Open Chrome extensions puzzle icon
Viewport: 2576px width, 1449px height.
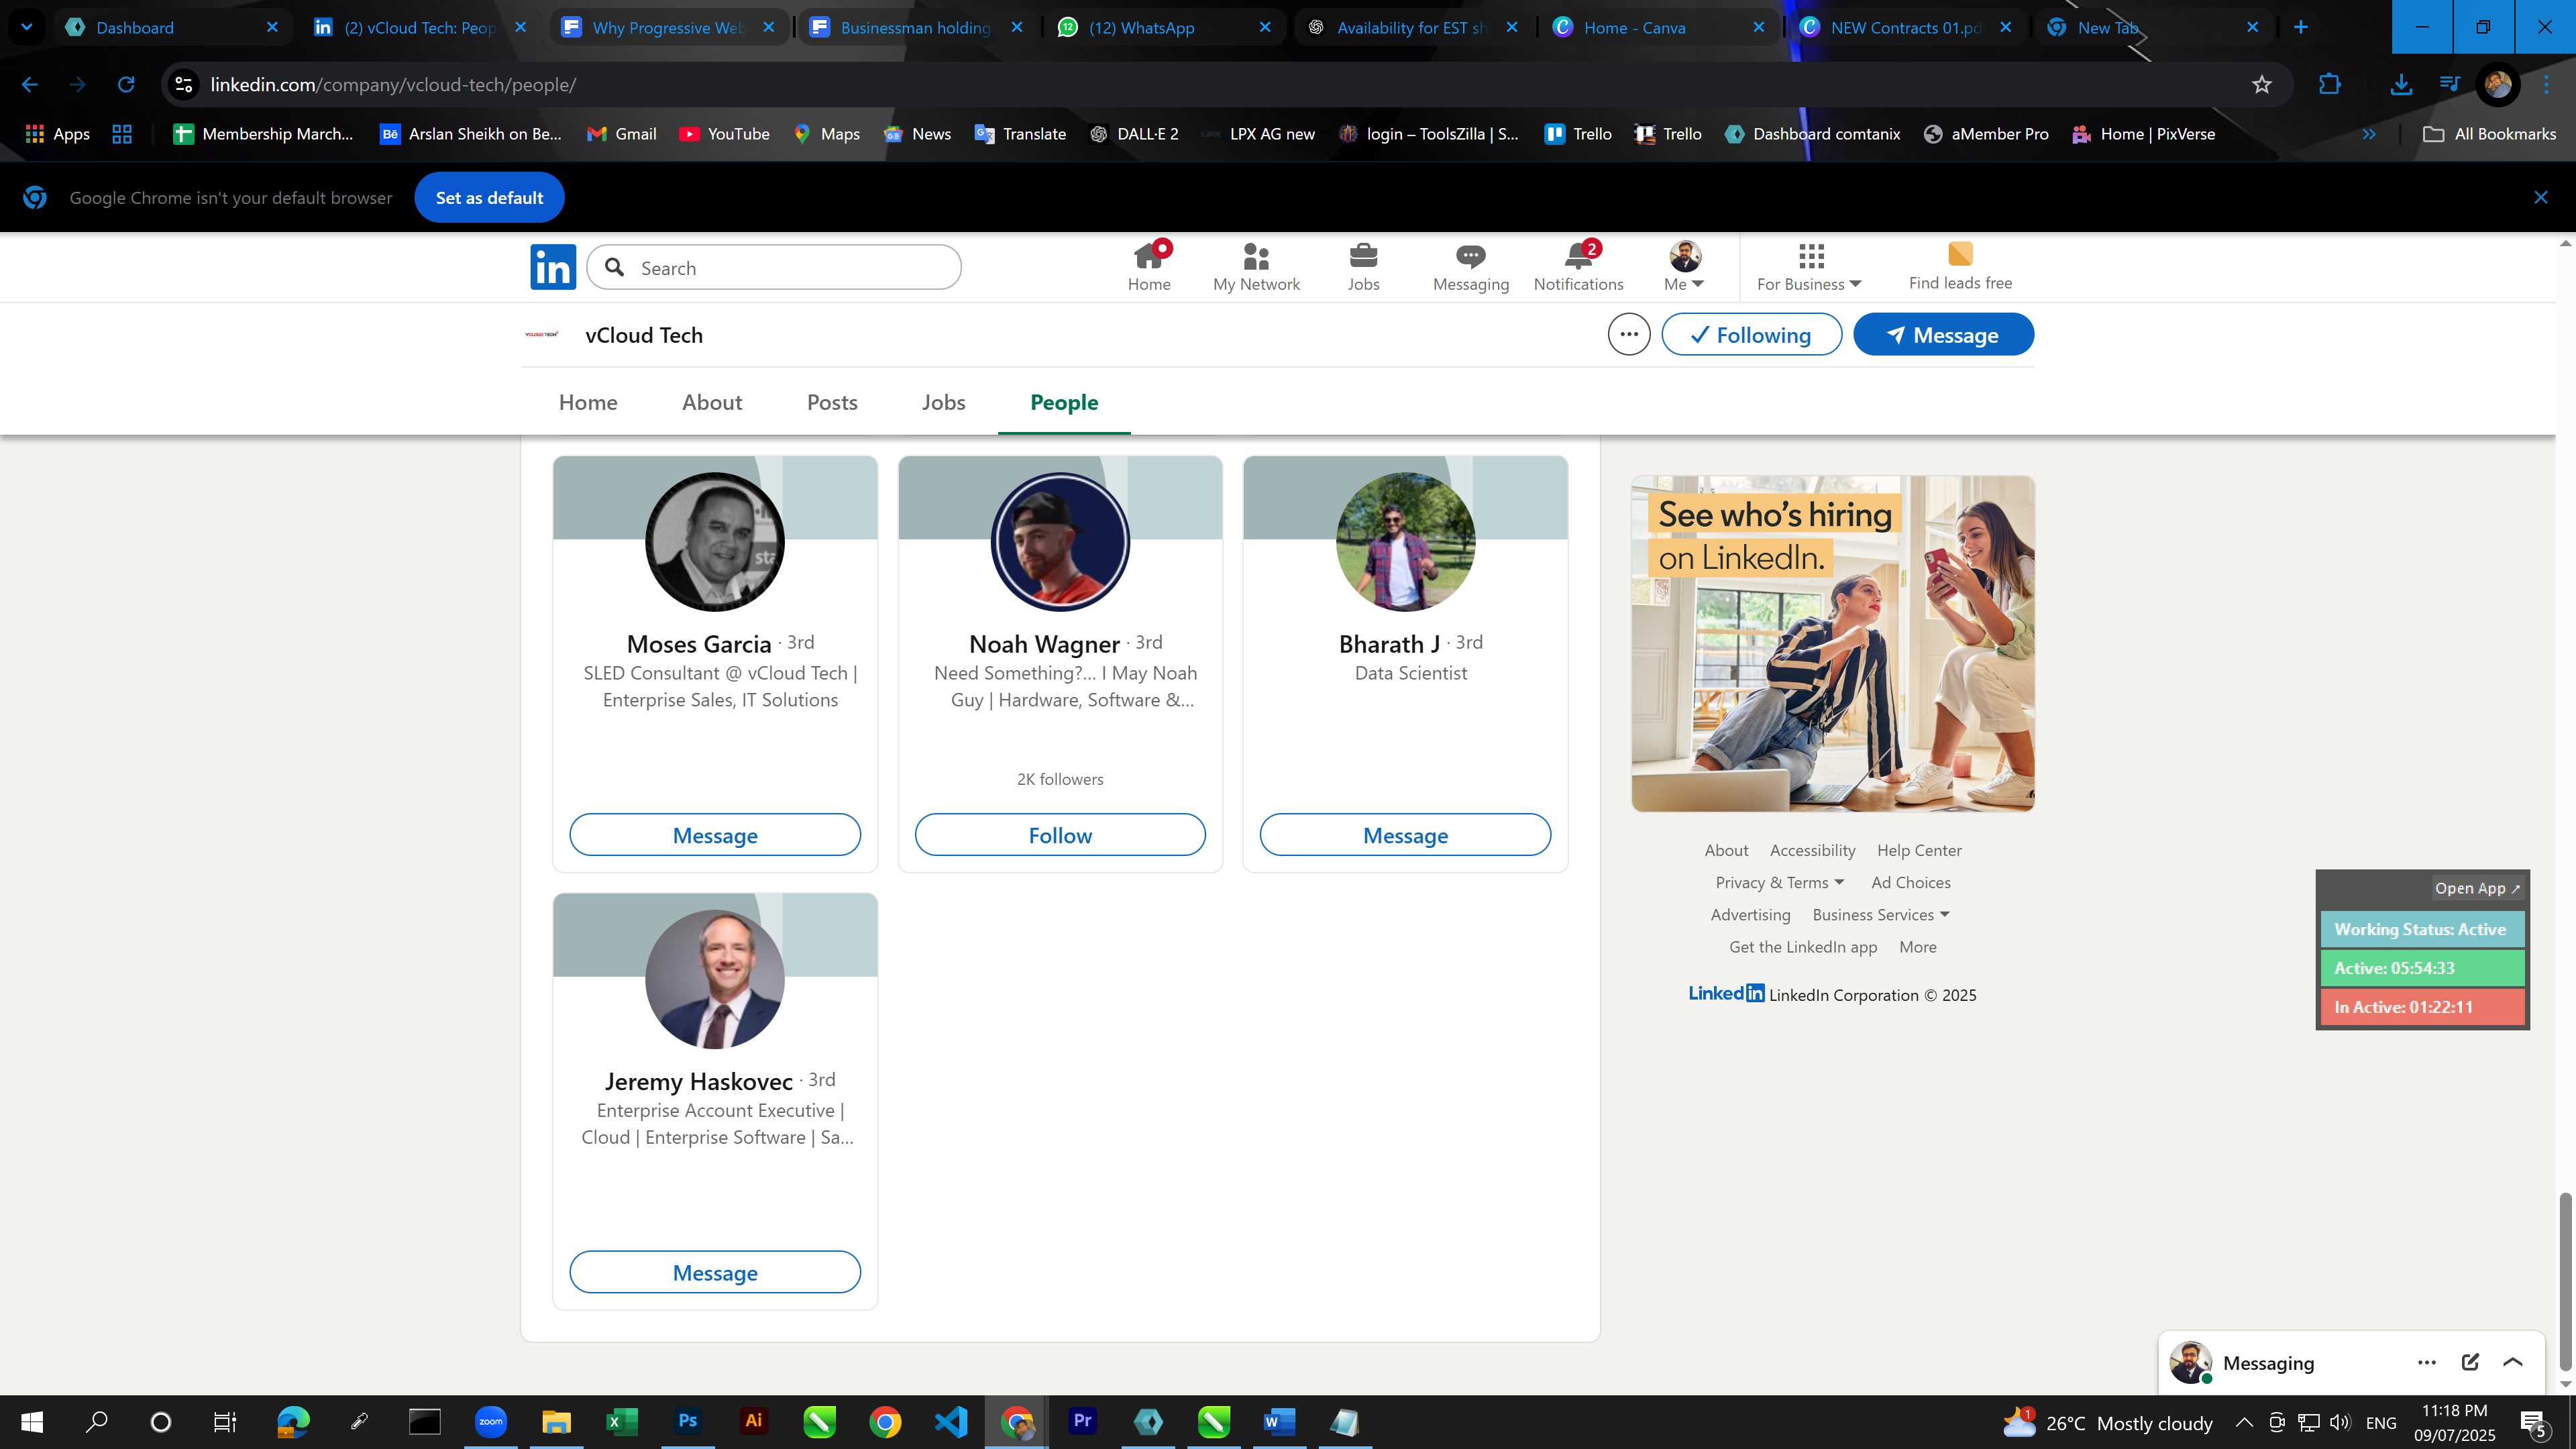(2329, 84)
